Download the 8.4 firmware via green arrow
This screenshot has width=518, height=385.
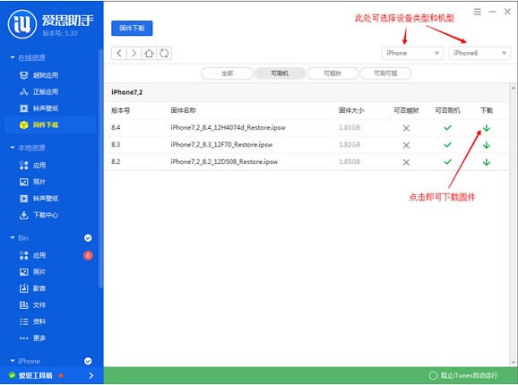coord(487,128)
